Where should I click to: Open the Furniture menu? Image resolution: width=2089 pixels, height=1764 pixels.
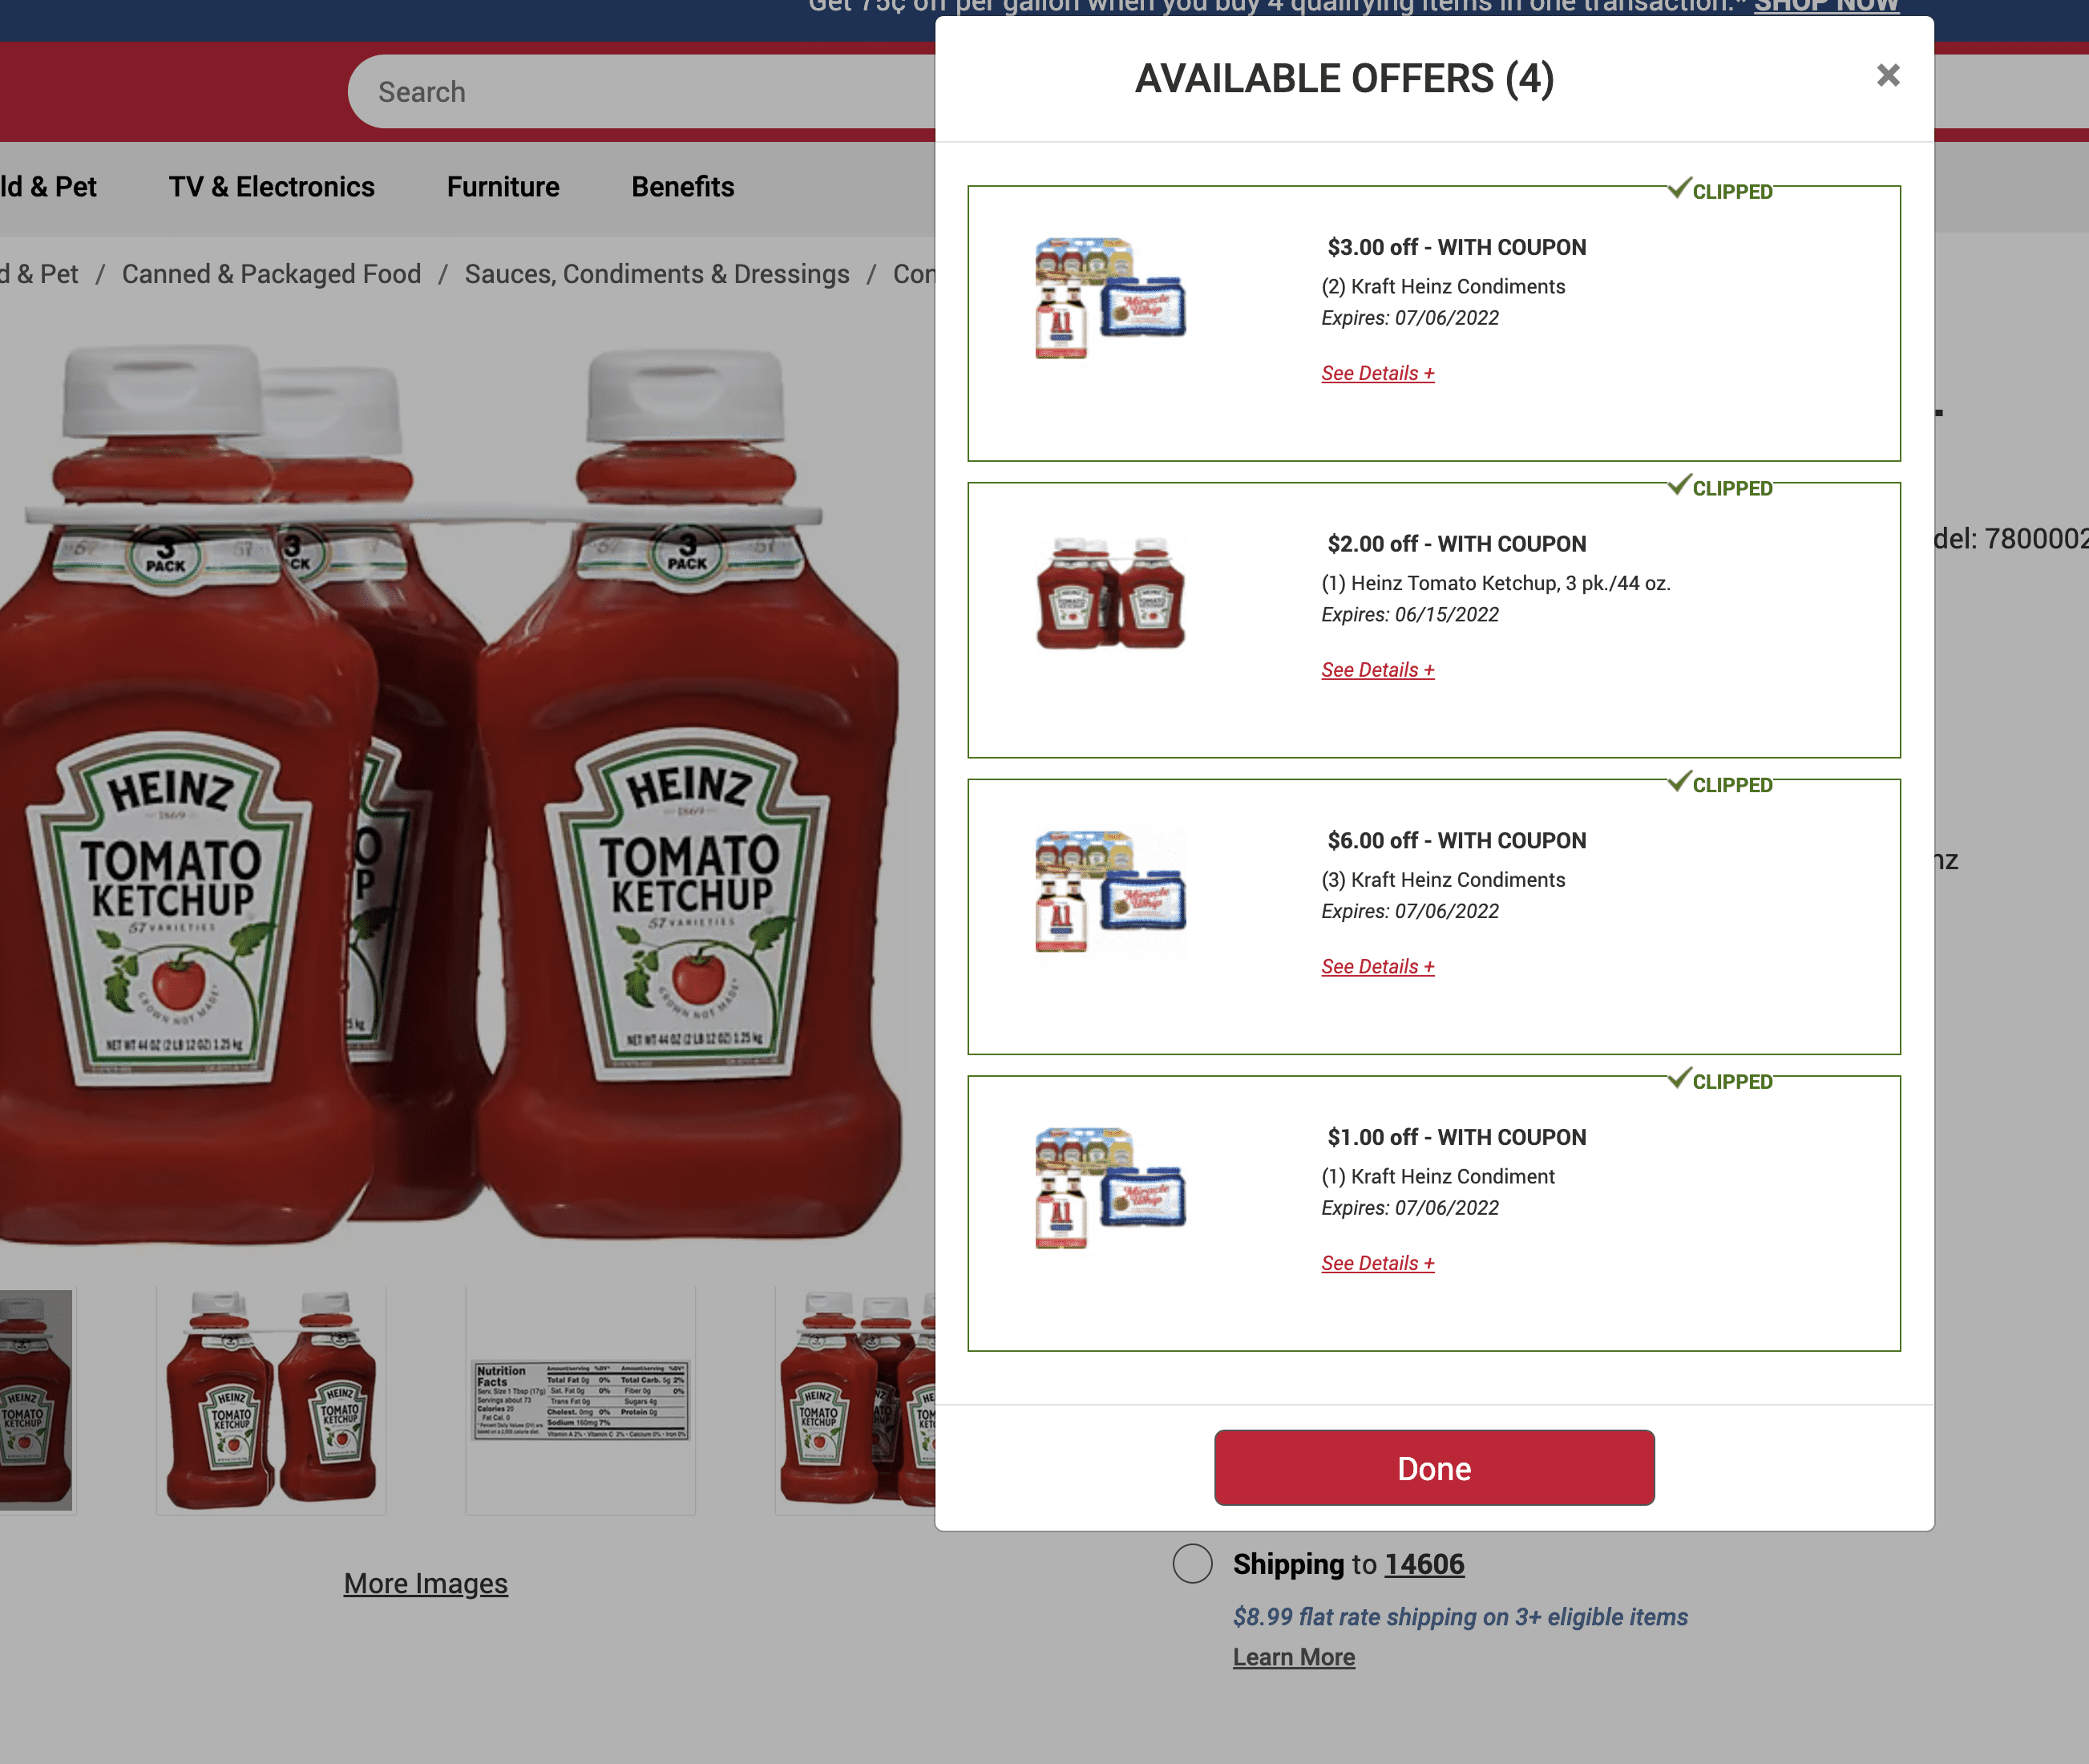[503, 187]
